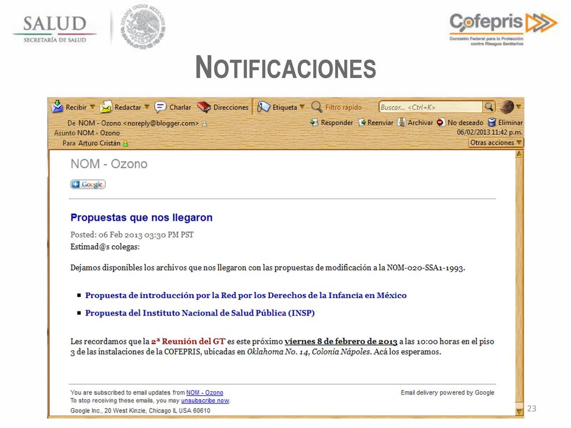Open the Recibir dropdown arrow
Screen dimensions: 571x428
click(x=93, y=107)
